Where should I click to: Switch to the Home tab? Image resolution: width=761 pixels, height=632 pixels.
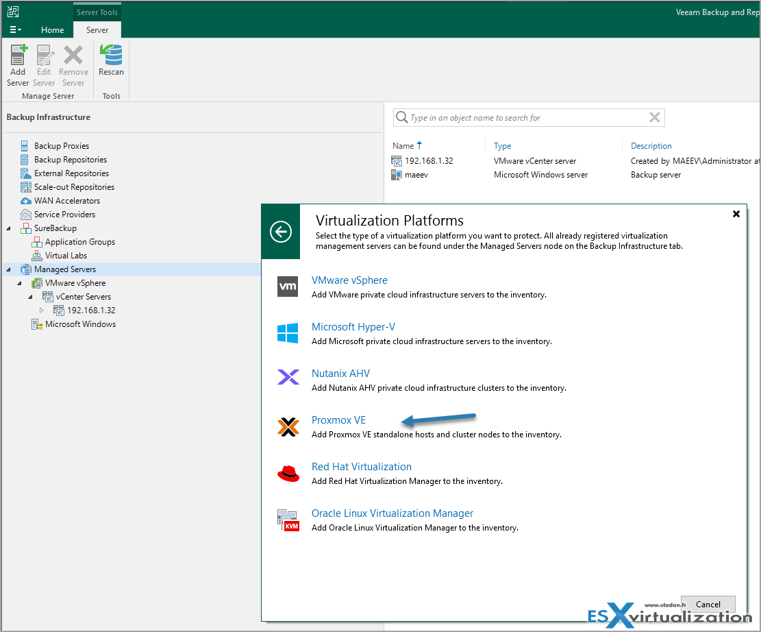[53, 30]
